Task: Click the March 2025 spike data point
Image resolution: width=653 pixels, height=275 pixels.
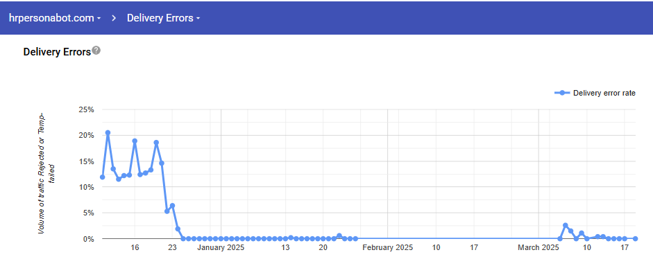Action: click(565, 226)
